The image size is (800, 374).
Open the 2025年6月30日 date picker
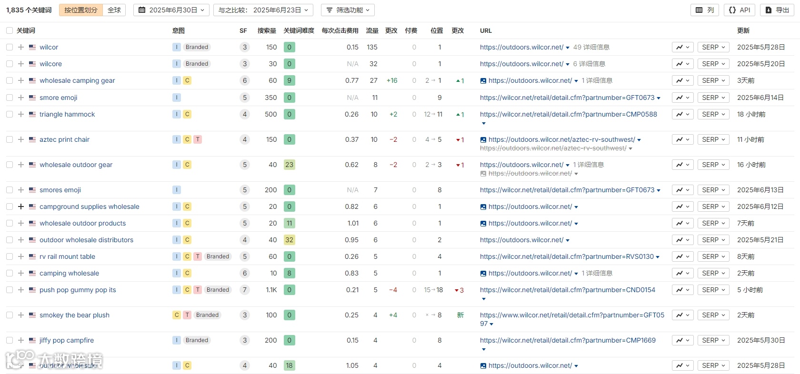(171, 10)
